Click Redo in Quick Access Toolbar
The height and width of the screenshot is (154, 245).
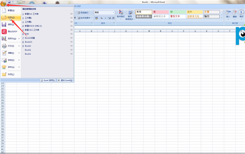pyautogui.click(x=18, y=2)
